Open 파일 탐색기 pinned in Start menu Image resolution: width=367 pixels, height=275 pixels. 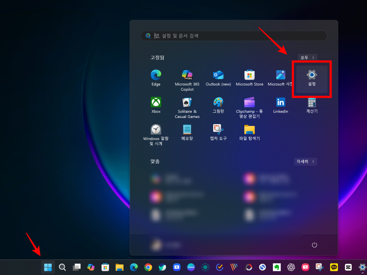249,132
